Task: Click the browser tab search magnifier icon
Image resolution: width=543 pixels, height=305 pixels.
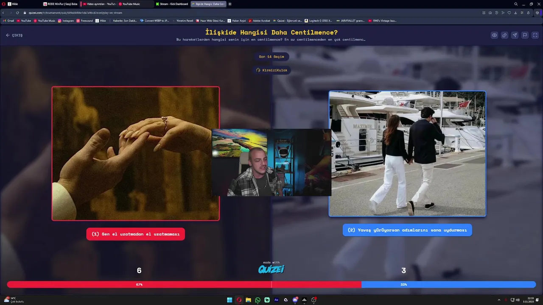Action: [x=516, y=4]
